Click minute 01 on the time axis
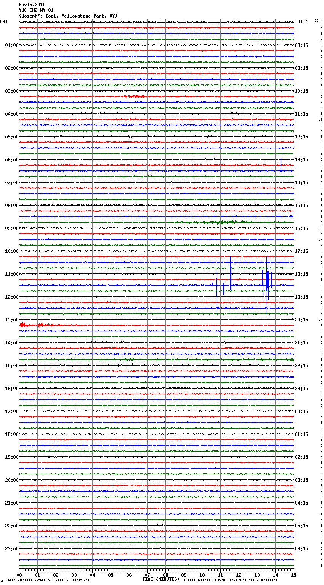The height and width of the screenshot is (585, 324). click(x=37, y=575)
